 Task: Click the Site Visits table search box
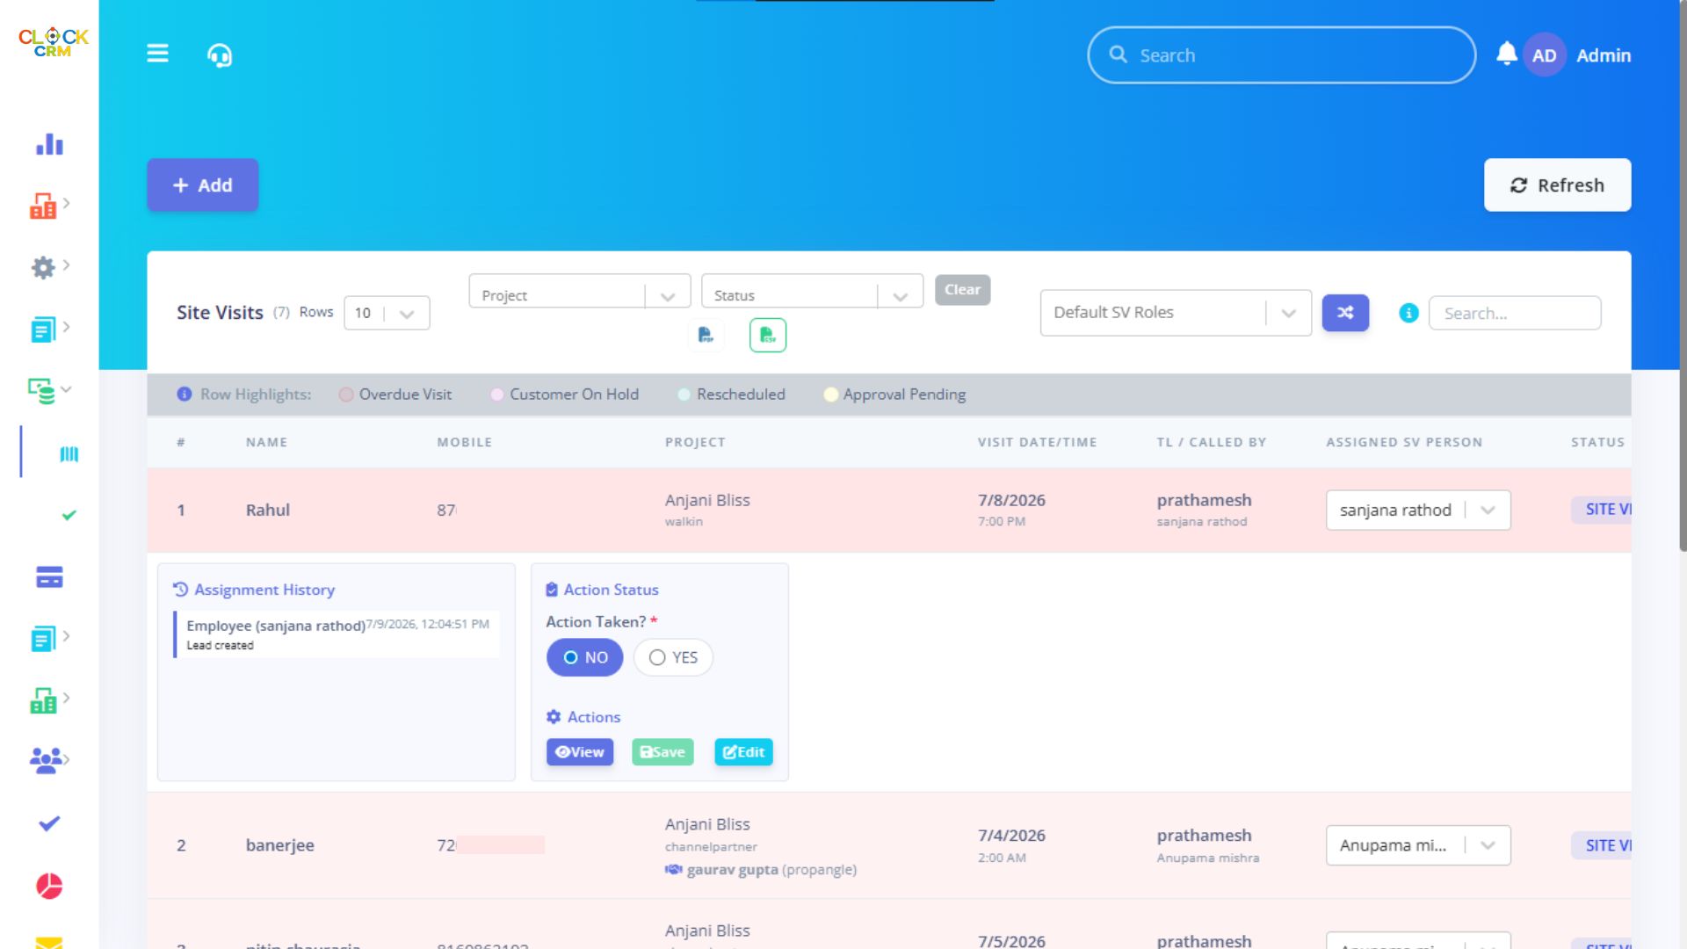coord(1515,313)
